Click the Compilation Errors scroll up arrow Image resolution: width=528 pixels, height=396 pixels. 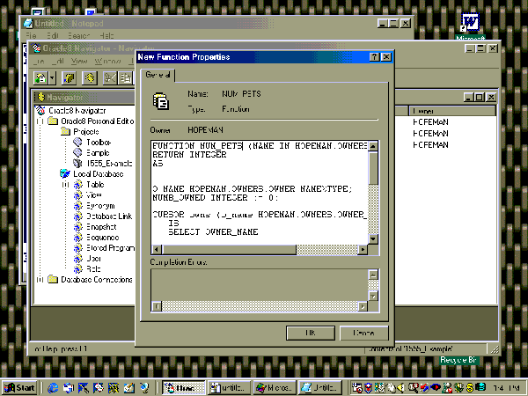[x=373, y=275]
